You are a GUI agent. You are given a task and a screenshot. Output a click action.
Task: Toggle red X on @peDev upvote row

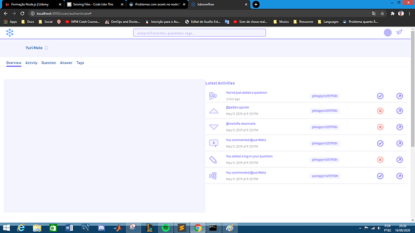click(x=380, y=110)
